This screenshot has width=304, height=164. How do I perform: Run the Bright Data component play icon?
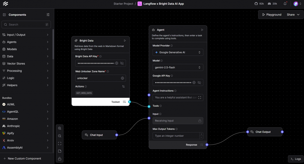[125, 40]
